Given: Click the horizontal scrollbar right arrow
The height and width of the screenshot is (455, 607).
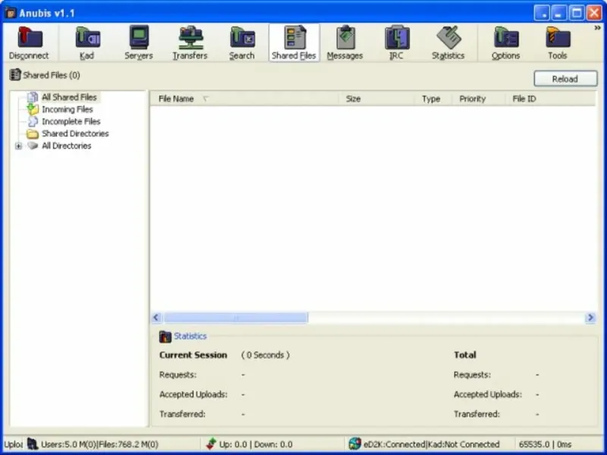Looking at the screenshot, I should 590,318.
